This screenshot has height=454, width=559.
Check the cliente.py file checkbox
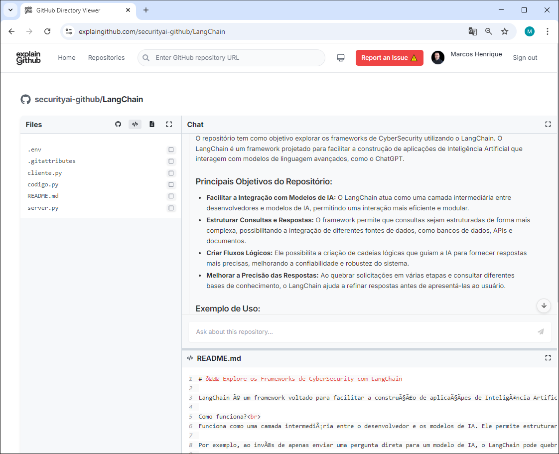(171, 173)
